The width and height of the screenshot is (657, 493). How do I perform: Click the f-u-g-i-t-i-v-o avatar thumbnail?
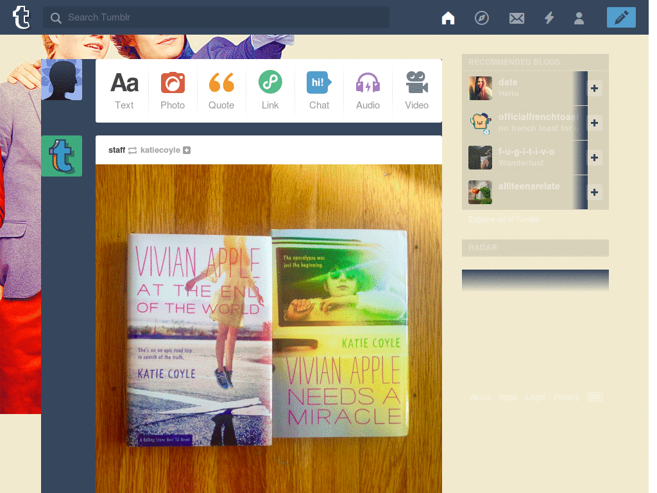coord(480,158)
